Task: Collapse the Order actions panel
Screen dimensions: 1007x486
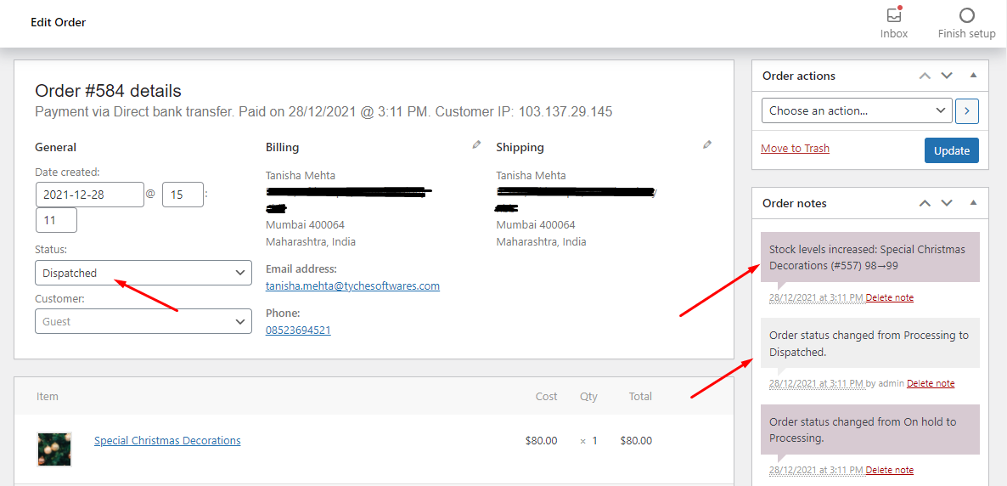Action: 973,76
